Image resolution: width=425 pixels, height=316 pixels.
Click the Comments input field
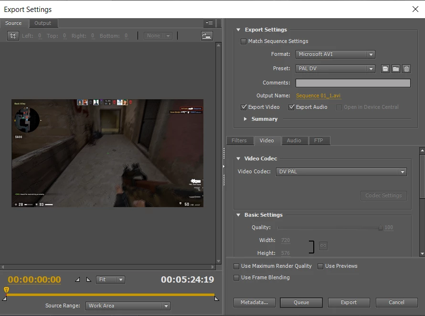point(353,83)
